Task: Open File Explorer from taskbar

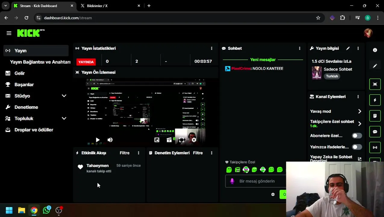Action: pyautogui.click(x=21, y=210)
